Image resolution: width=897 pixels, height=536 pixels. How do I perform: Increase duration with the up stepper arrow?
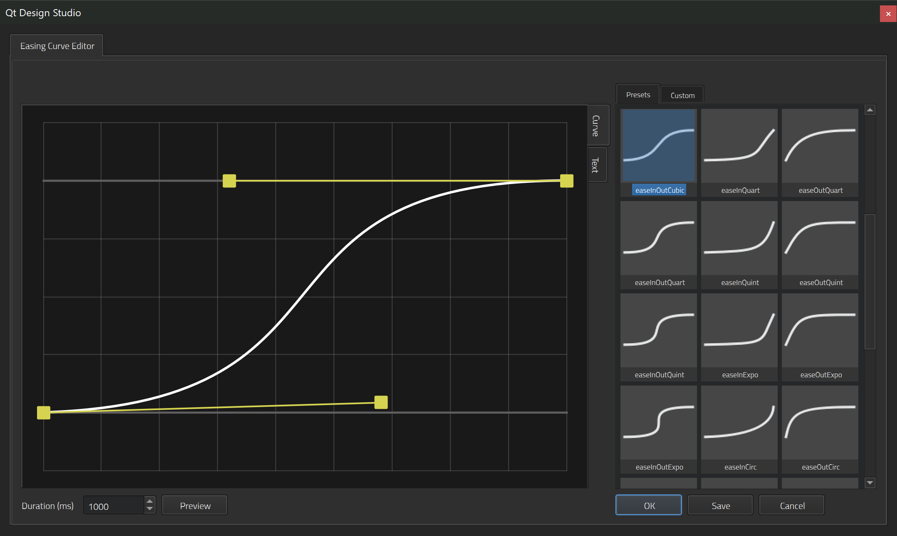click(150, 501)
